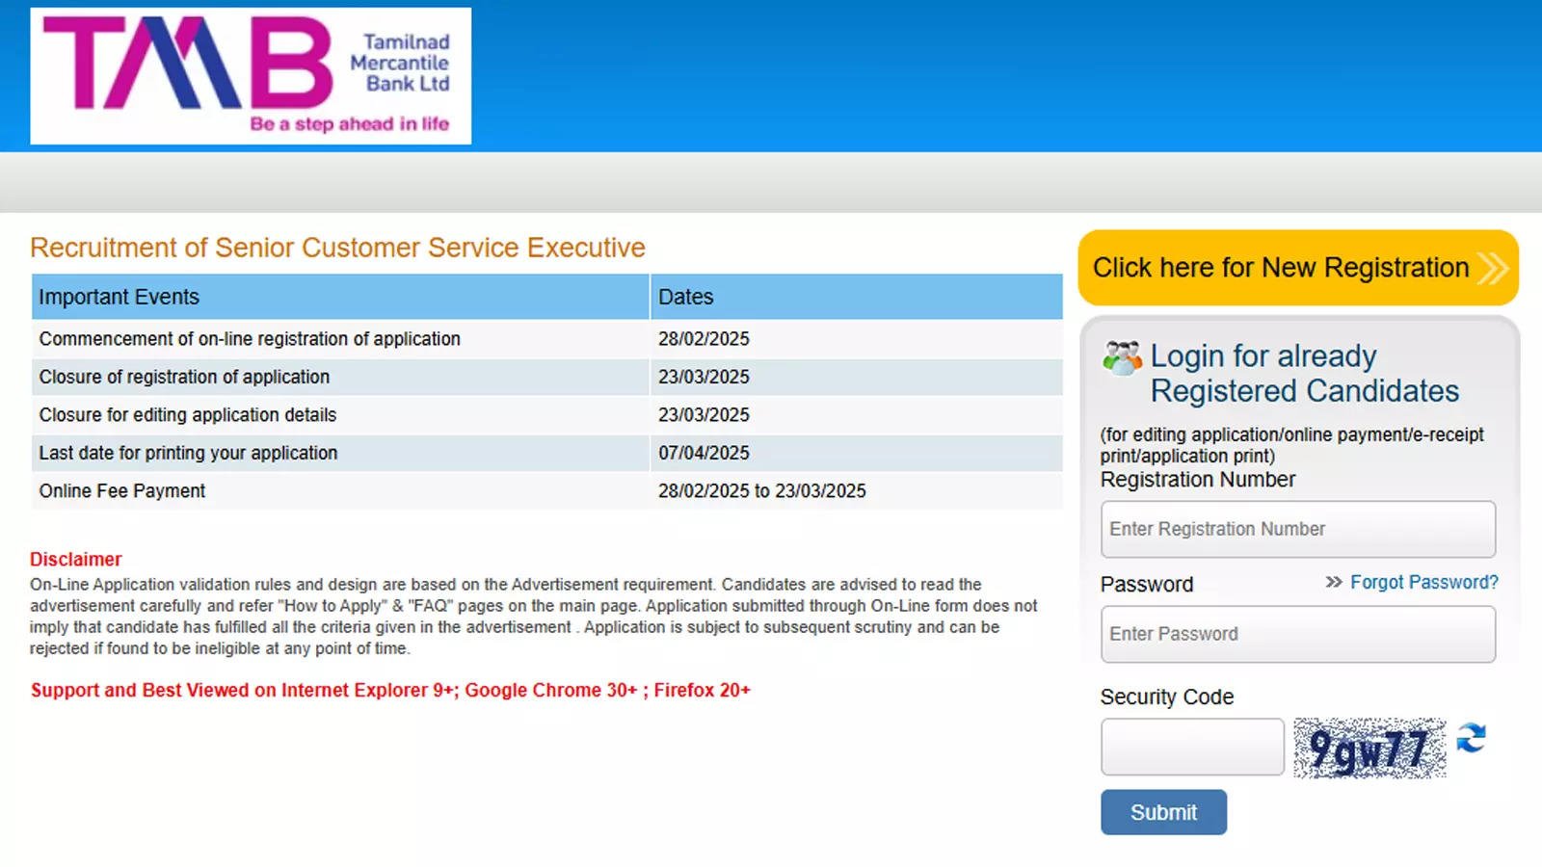Click the Security Code label
Viewport: 1542px width, 867px height.
tap(1167, 696)
